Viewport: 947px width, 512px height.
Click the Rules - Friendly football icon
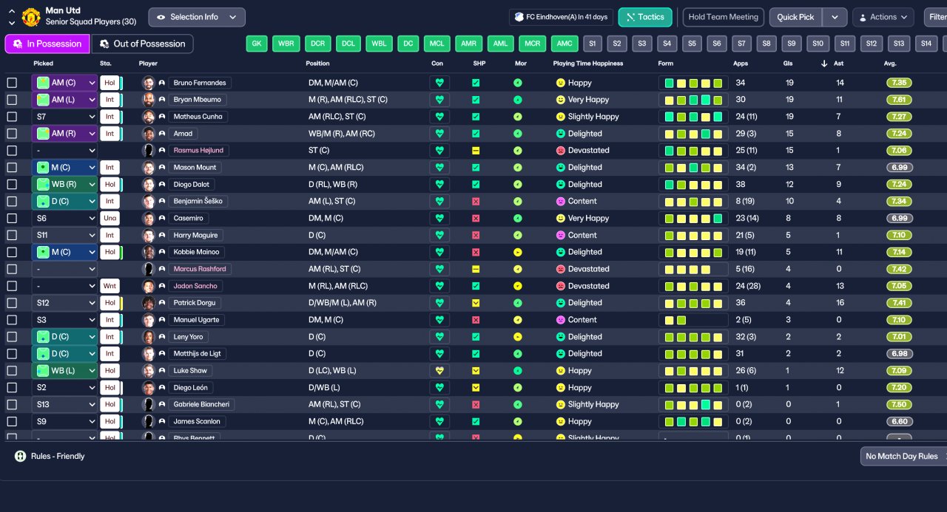point(20,457)
